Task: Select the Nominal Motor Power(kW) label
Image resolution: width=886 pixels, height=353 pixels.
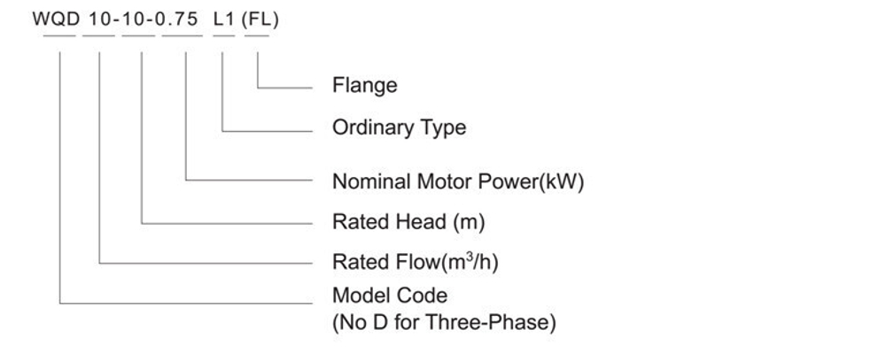Action: coord(458,182)
